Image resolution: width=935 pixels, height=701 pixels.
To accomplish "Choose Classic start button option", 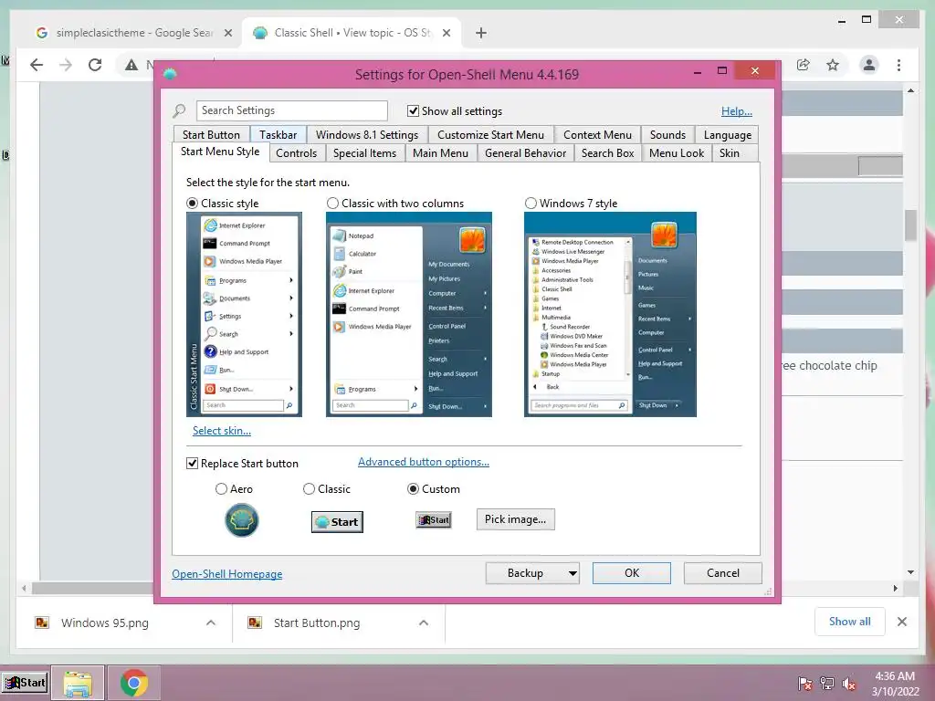I will click(x=309, y=489).
